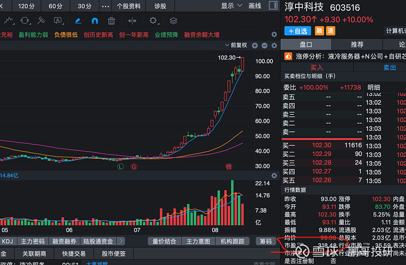The width and height of the screenshot is (406, 265).
Task: Toggle the magnet snap tool
Action: 95,21
